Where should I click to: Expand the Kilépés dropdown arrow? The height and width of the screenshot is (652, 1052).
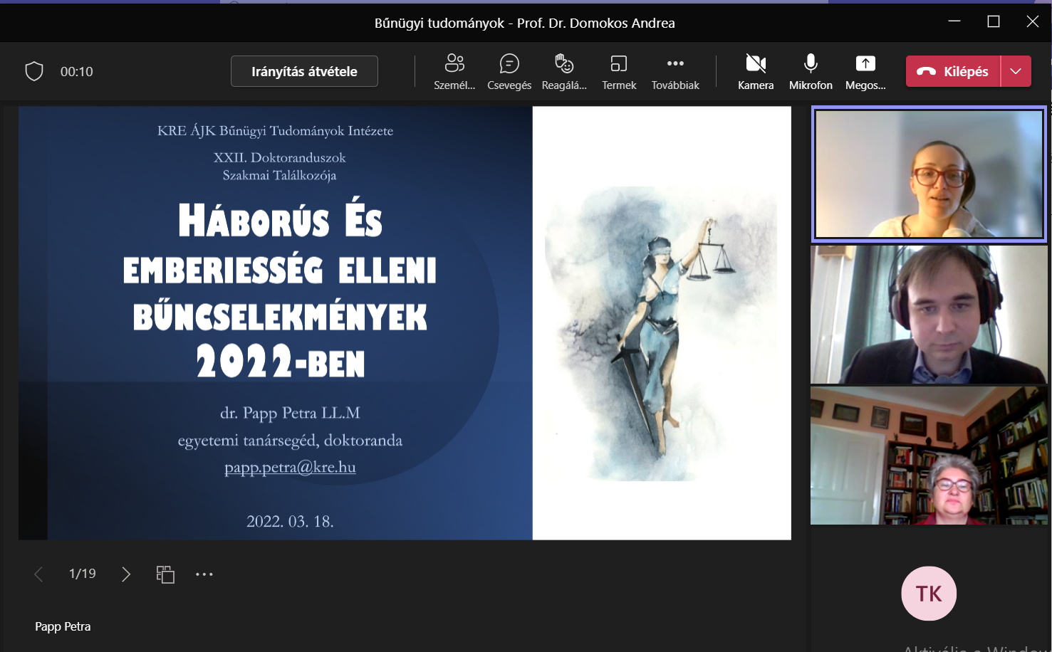point(1016,71)
